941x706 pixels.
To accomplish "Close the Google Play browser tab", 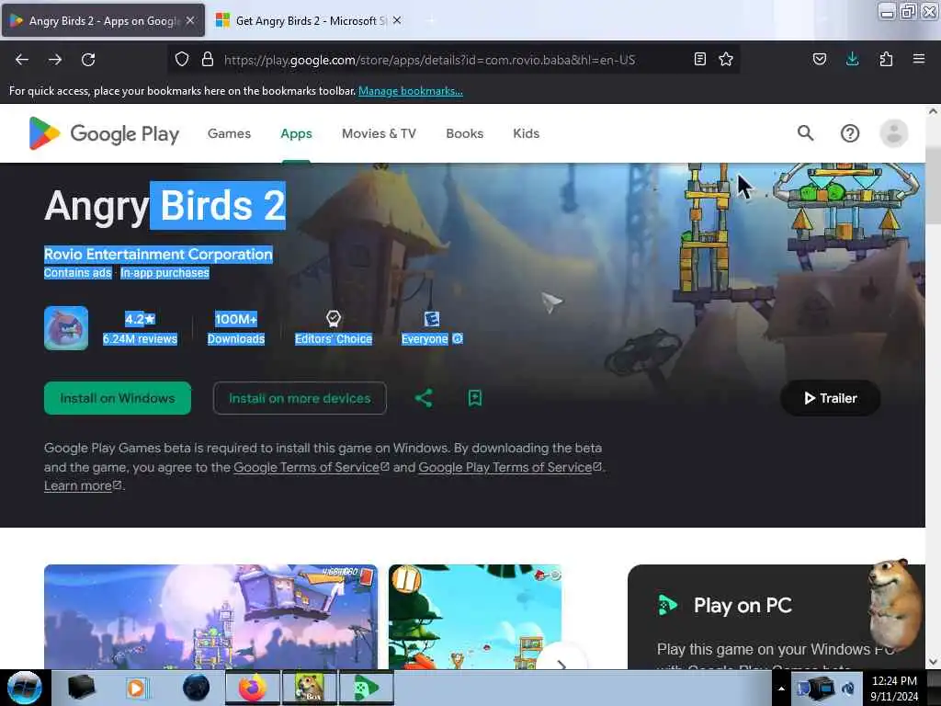I will click(190, 20).
